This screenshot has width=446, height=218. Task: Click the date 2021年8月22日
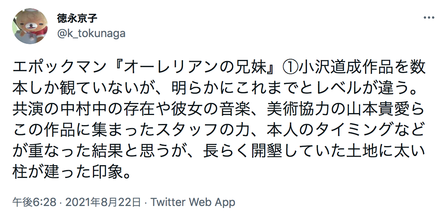(x=103, y=202)
